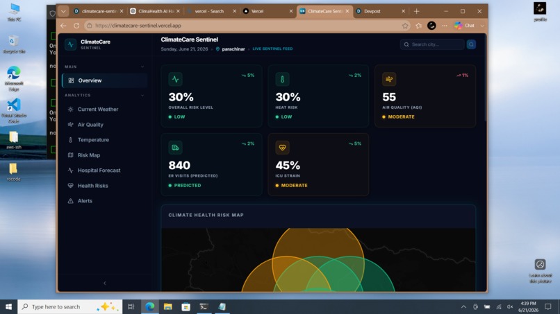Viewport: 560px width, 314px height.
Task: Bookmark the page with the star icon
Action: [x=405, y=26]
